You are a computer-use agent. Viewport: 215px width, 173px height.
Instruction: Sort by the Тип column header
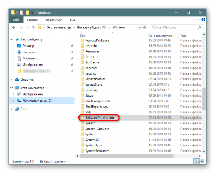[x=183, y=35]
